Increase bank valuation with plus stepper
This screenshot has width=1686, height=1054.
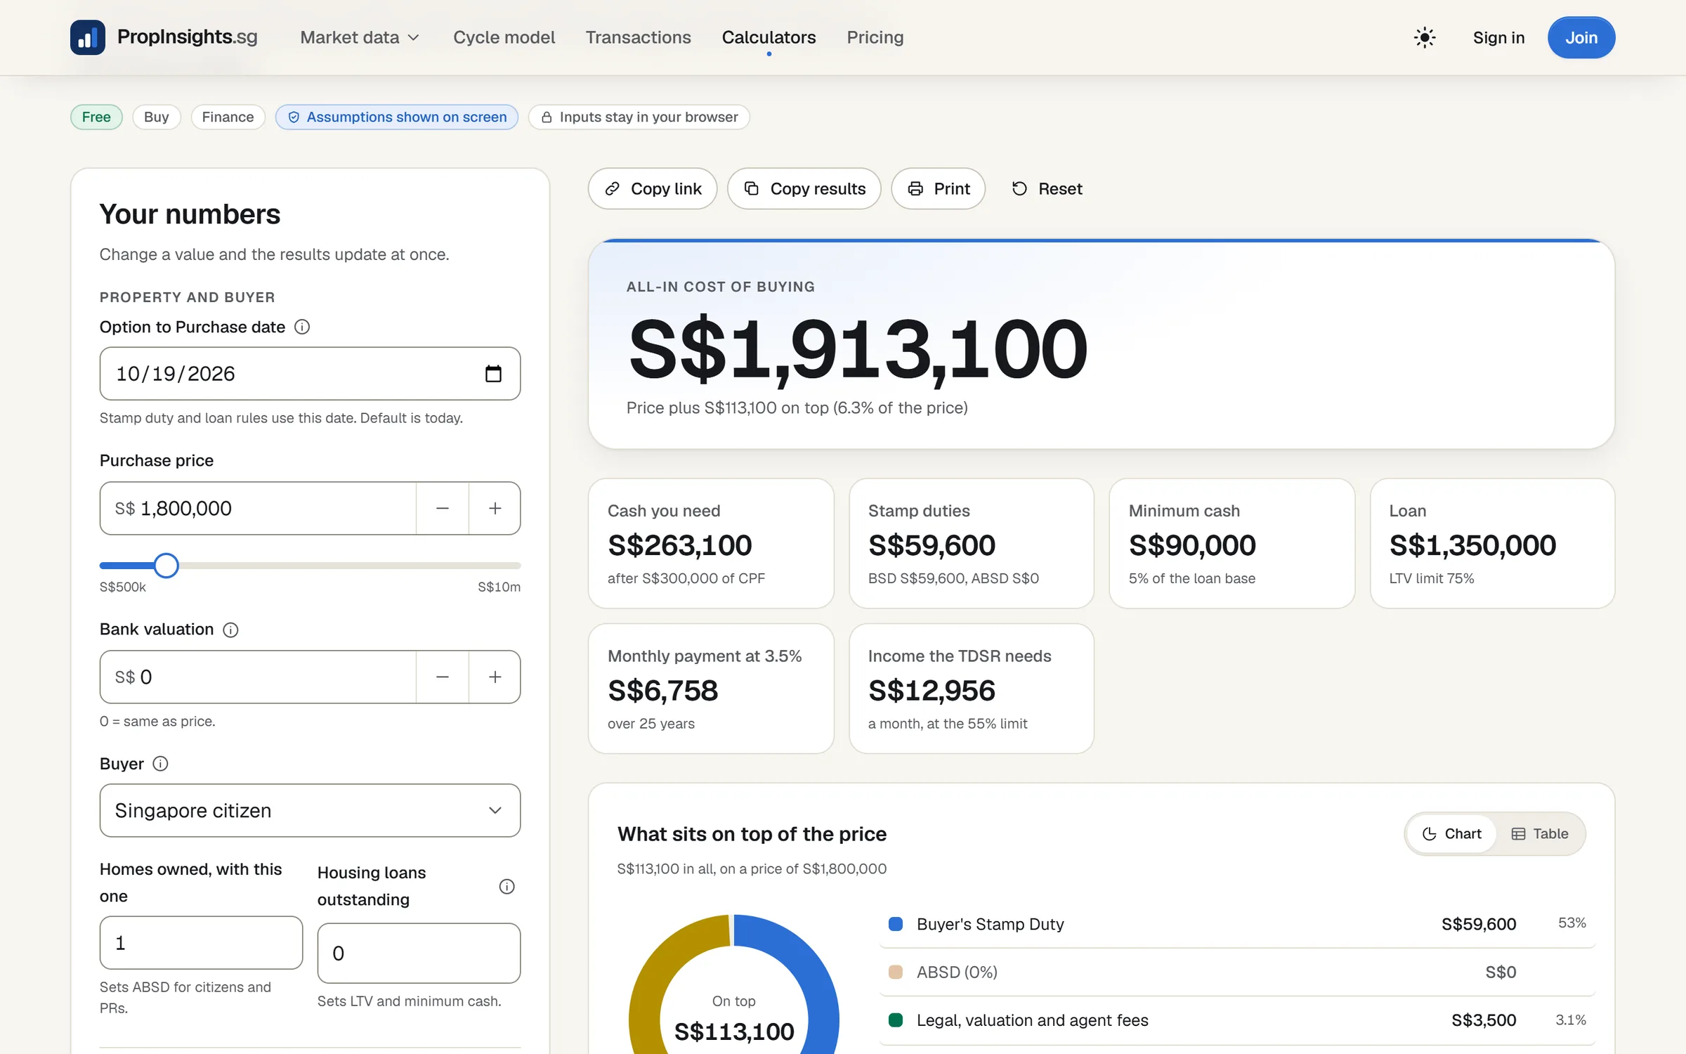click(495, 677)
